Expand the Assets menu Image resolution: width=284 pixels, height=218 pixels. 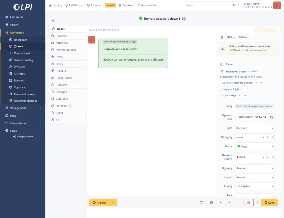(23, 25)
